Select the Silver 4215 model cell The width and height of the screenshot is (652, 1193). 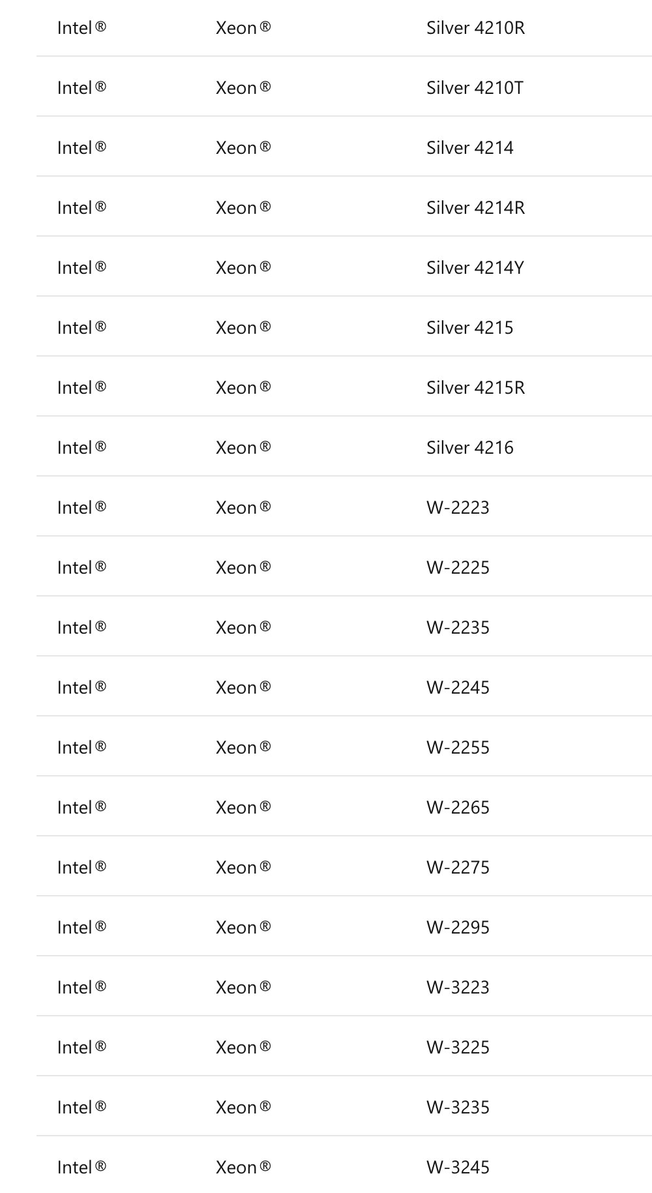point(469,328)
